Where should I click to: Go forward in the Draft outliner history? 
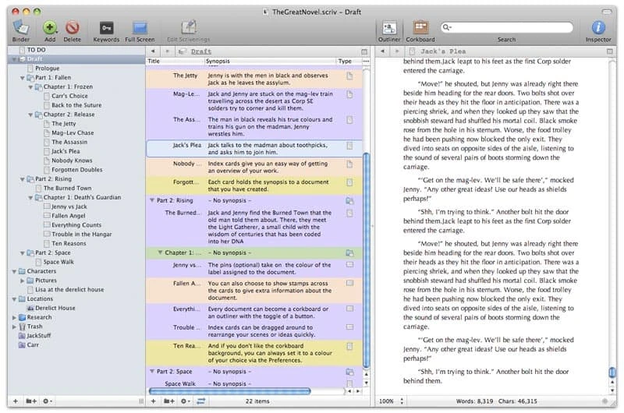click(167, 51)
